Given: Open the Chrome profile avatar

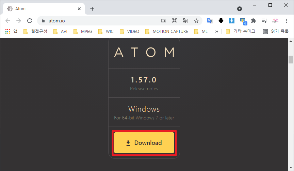Looking at the screenshot, I should pyautogui.click(x=275, y=21).
